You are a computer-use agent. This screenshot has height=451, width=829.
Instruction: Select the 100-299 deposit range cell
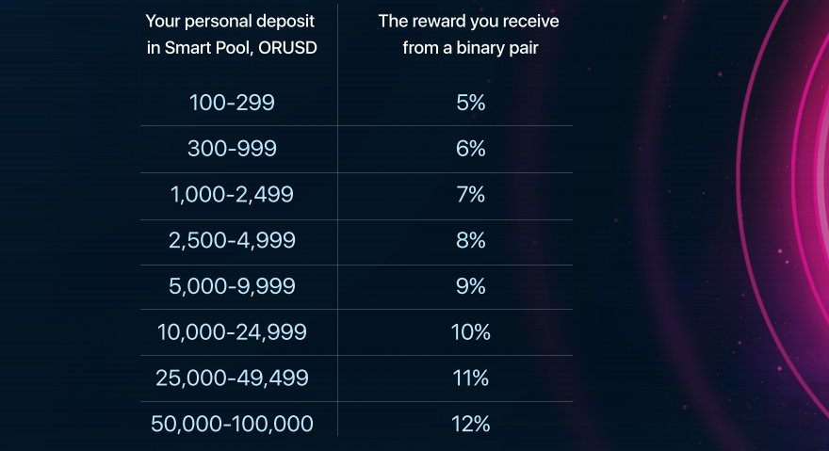tap(232, 103)
